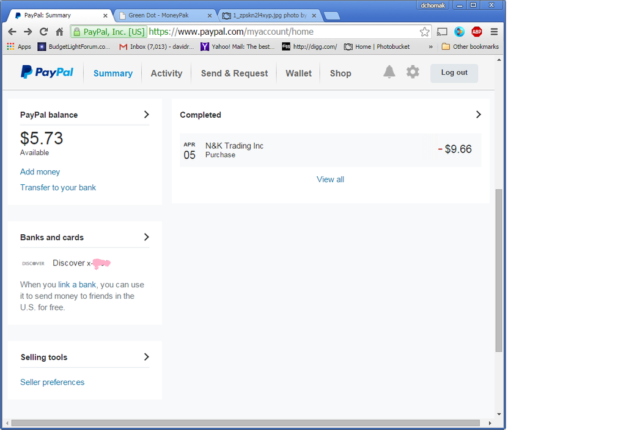Expand the PayPal balance section
Viewport: 626px width, 430px height.
(146, 115)
